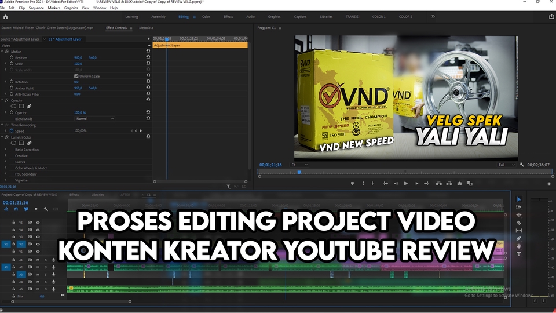Screen dimensions: 556x313
Task: Open the Markers menu
Action: (54, 8)
